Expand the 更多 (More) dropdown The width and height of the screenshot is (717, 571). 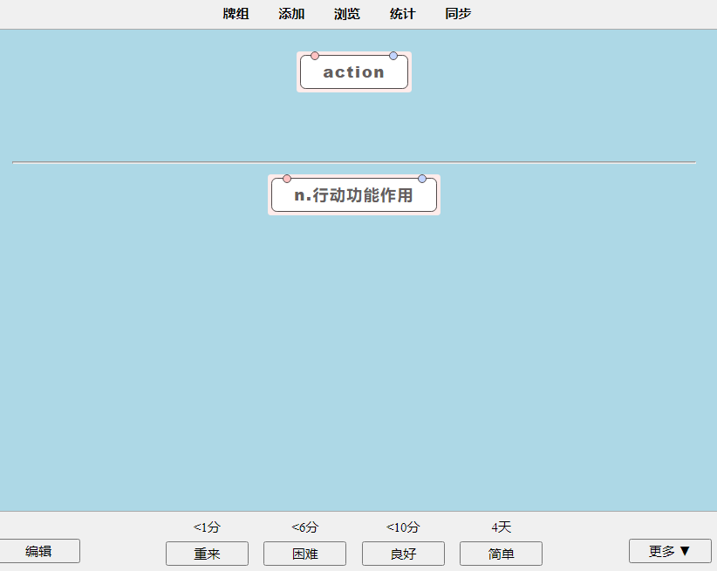point(670,551)
